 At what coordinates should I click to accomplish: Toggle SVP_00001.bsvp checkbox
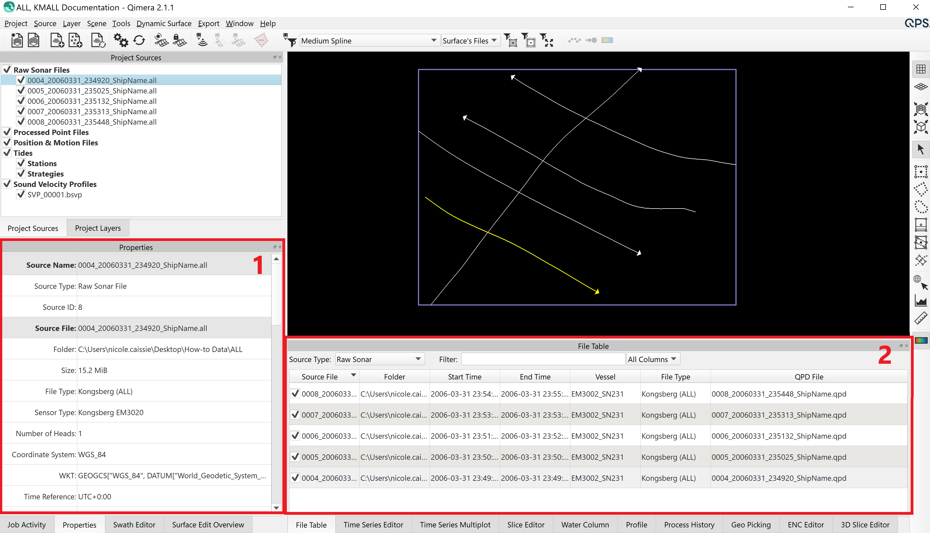[x=21, y=195]
